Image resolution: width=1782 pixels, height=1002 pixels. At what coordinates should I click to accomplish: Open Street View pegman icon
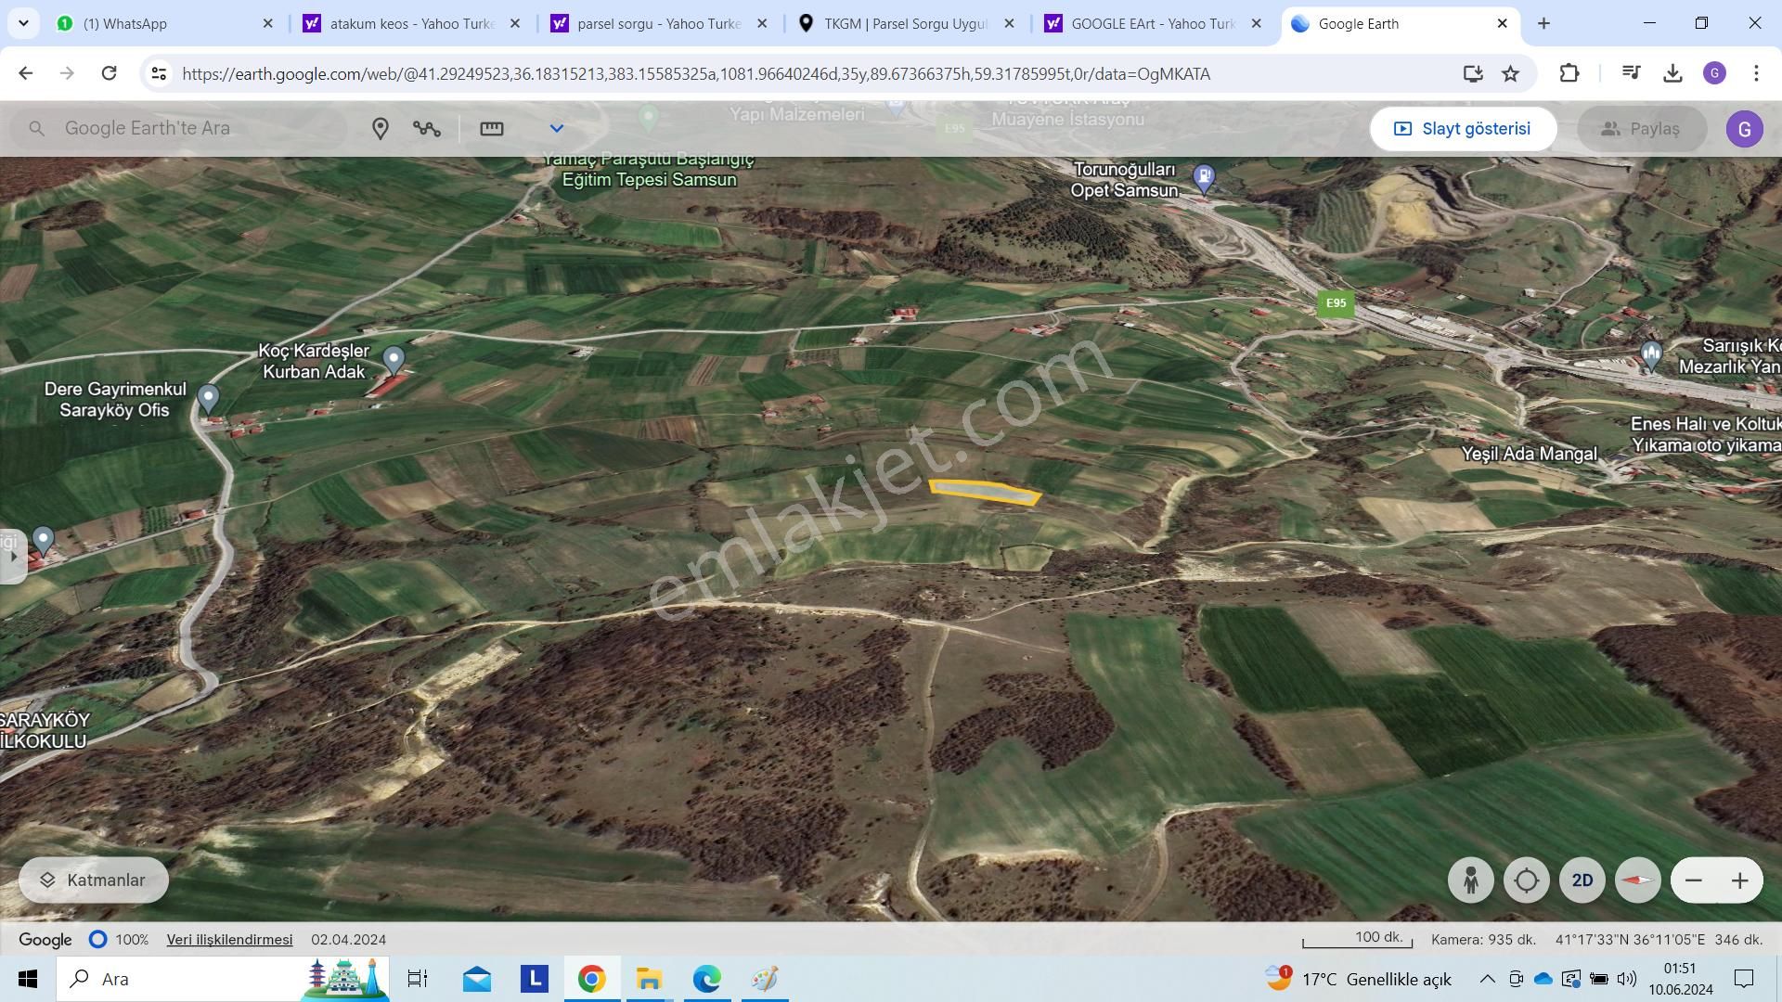[x=1470, y=880]
